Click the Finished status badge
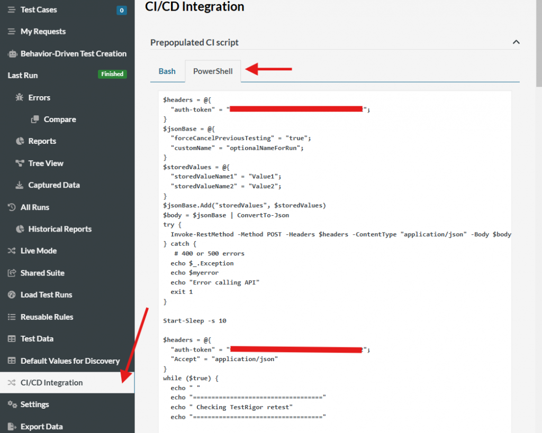This screenshot has width=542, height=433. tap(112, 75)
